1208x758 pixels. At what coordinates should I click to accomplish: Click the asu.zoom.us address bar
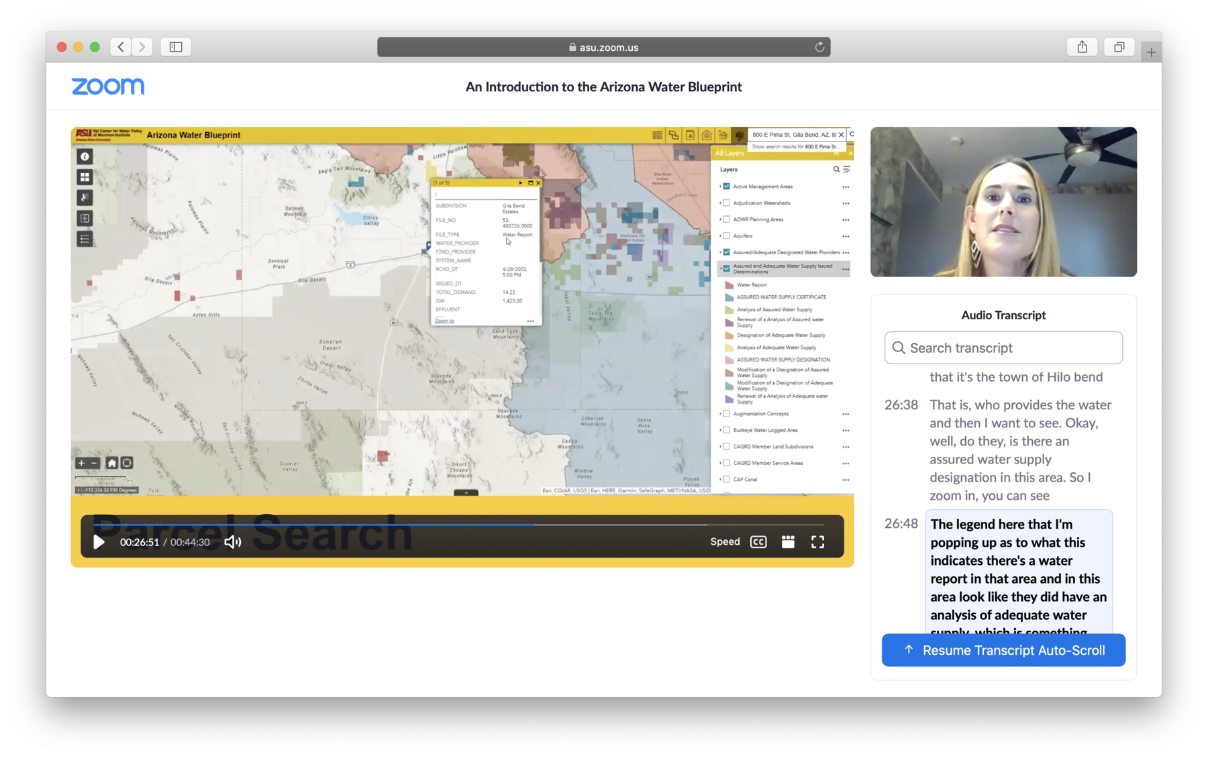(x=603, y=47)
